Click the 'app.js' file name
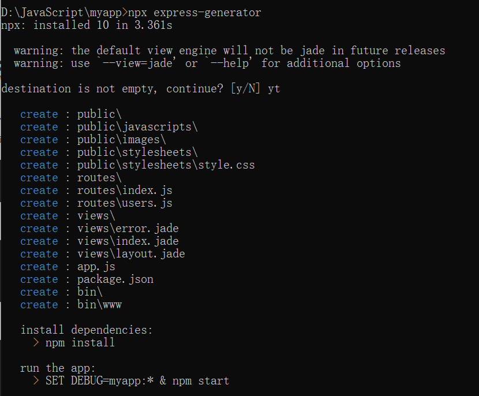Screen dimensions: 479x396 [x=96, y=266]
